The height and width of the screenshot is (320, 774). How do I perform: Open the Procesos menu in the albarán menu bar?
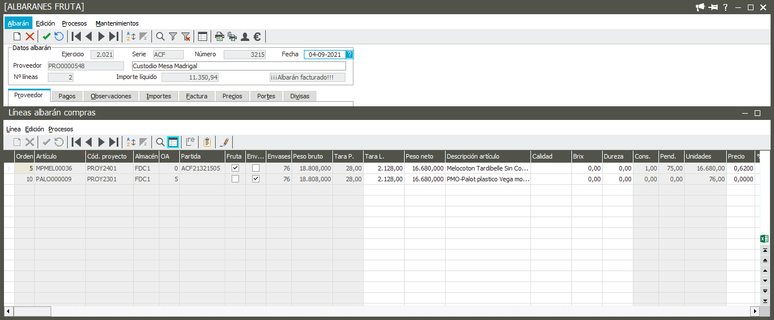click(x=74, y=23)
